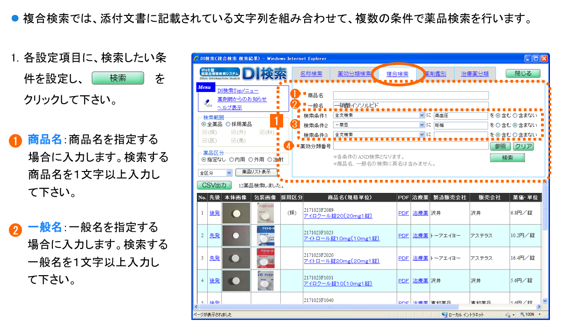The height and width of the screenshot is (334, 563).
Task: Open the 治療薬分類 tab
Action: [475, 74]
